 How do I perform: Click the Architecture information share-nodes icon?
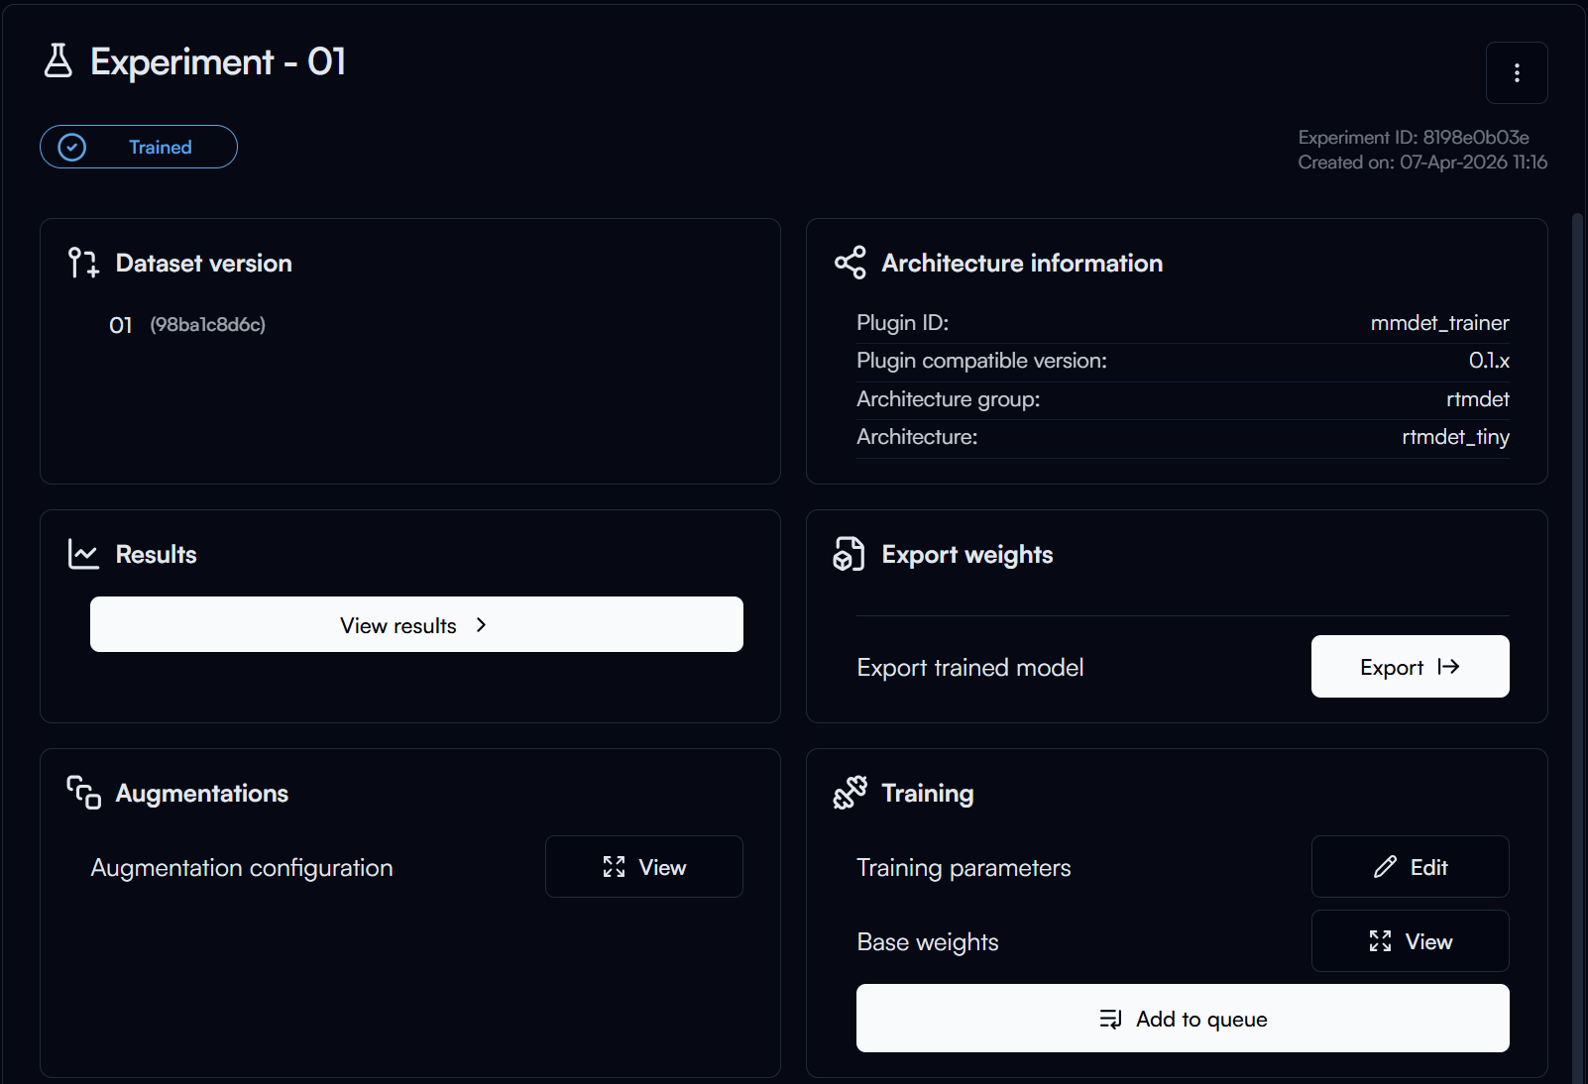(x=850, y=263)
